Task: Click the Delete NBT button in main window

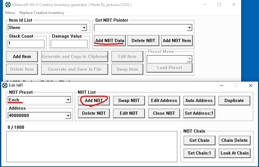Action: click(x=143, y=40)
